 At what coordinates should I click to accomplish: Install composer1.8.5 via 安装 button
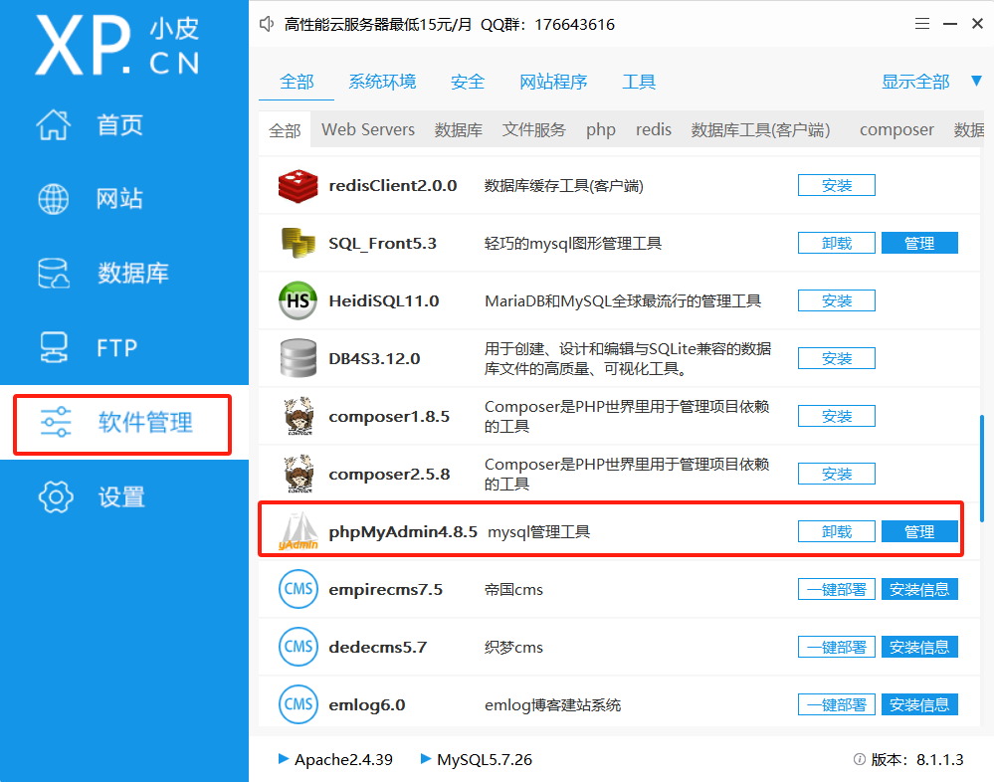[837, 416]
